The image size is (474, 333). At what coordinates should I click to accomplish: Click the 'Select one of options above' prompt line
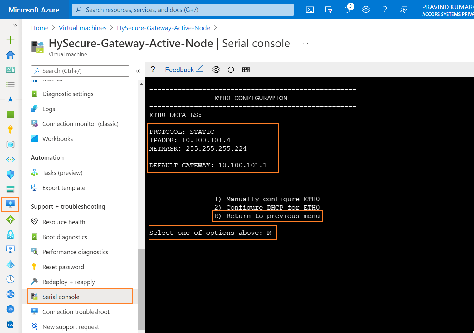point(210,233)
